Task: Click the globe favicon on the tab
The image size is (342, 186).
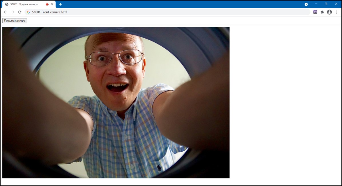Action: point(7,4)
